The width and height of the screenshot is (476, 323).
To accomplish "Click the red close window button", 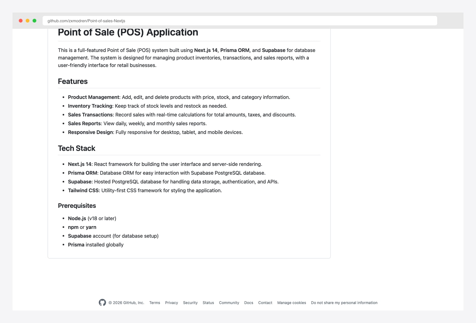I will pos(21,21).
